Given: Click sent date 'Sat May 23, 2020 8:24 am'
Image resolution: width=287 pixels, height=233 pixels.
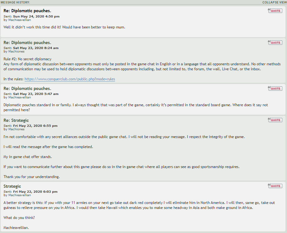Looking at the screenshot, I should pos(36,48).
